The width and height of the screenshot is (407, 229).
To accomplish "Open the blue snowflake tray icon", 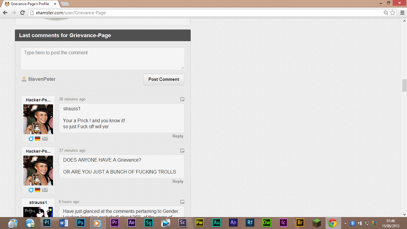I will [353, 223].
